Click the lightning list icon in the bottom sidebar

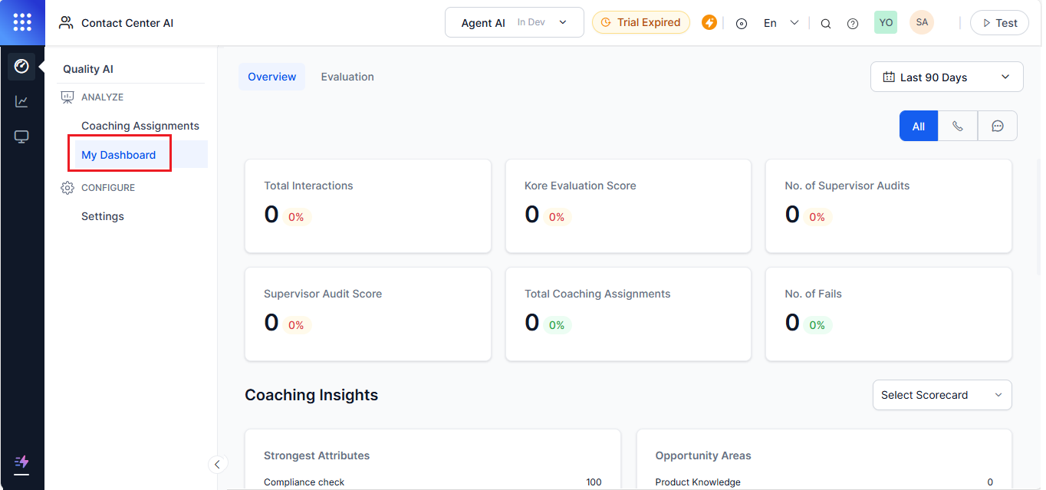[x=21, y=462]
